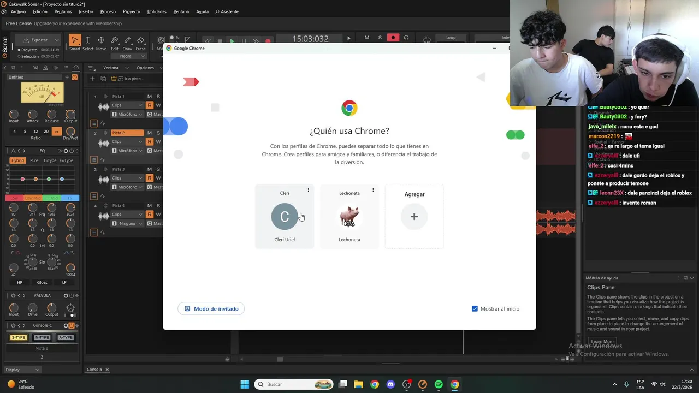Click the add track plus icon

tap(92, 79)
